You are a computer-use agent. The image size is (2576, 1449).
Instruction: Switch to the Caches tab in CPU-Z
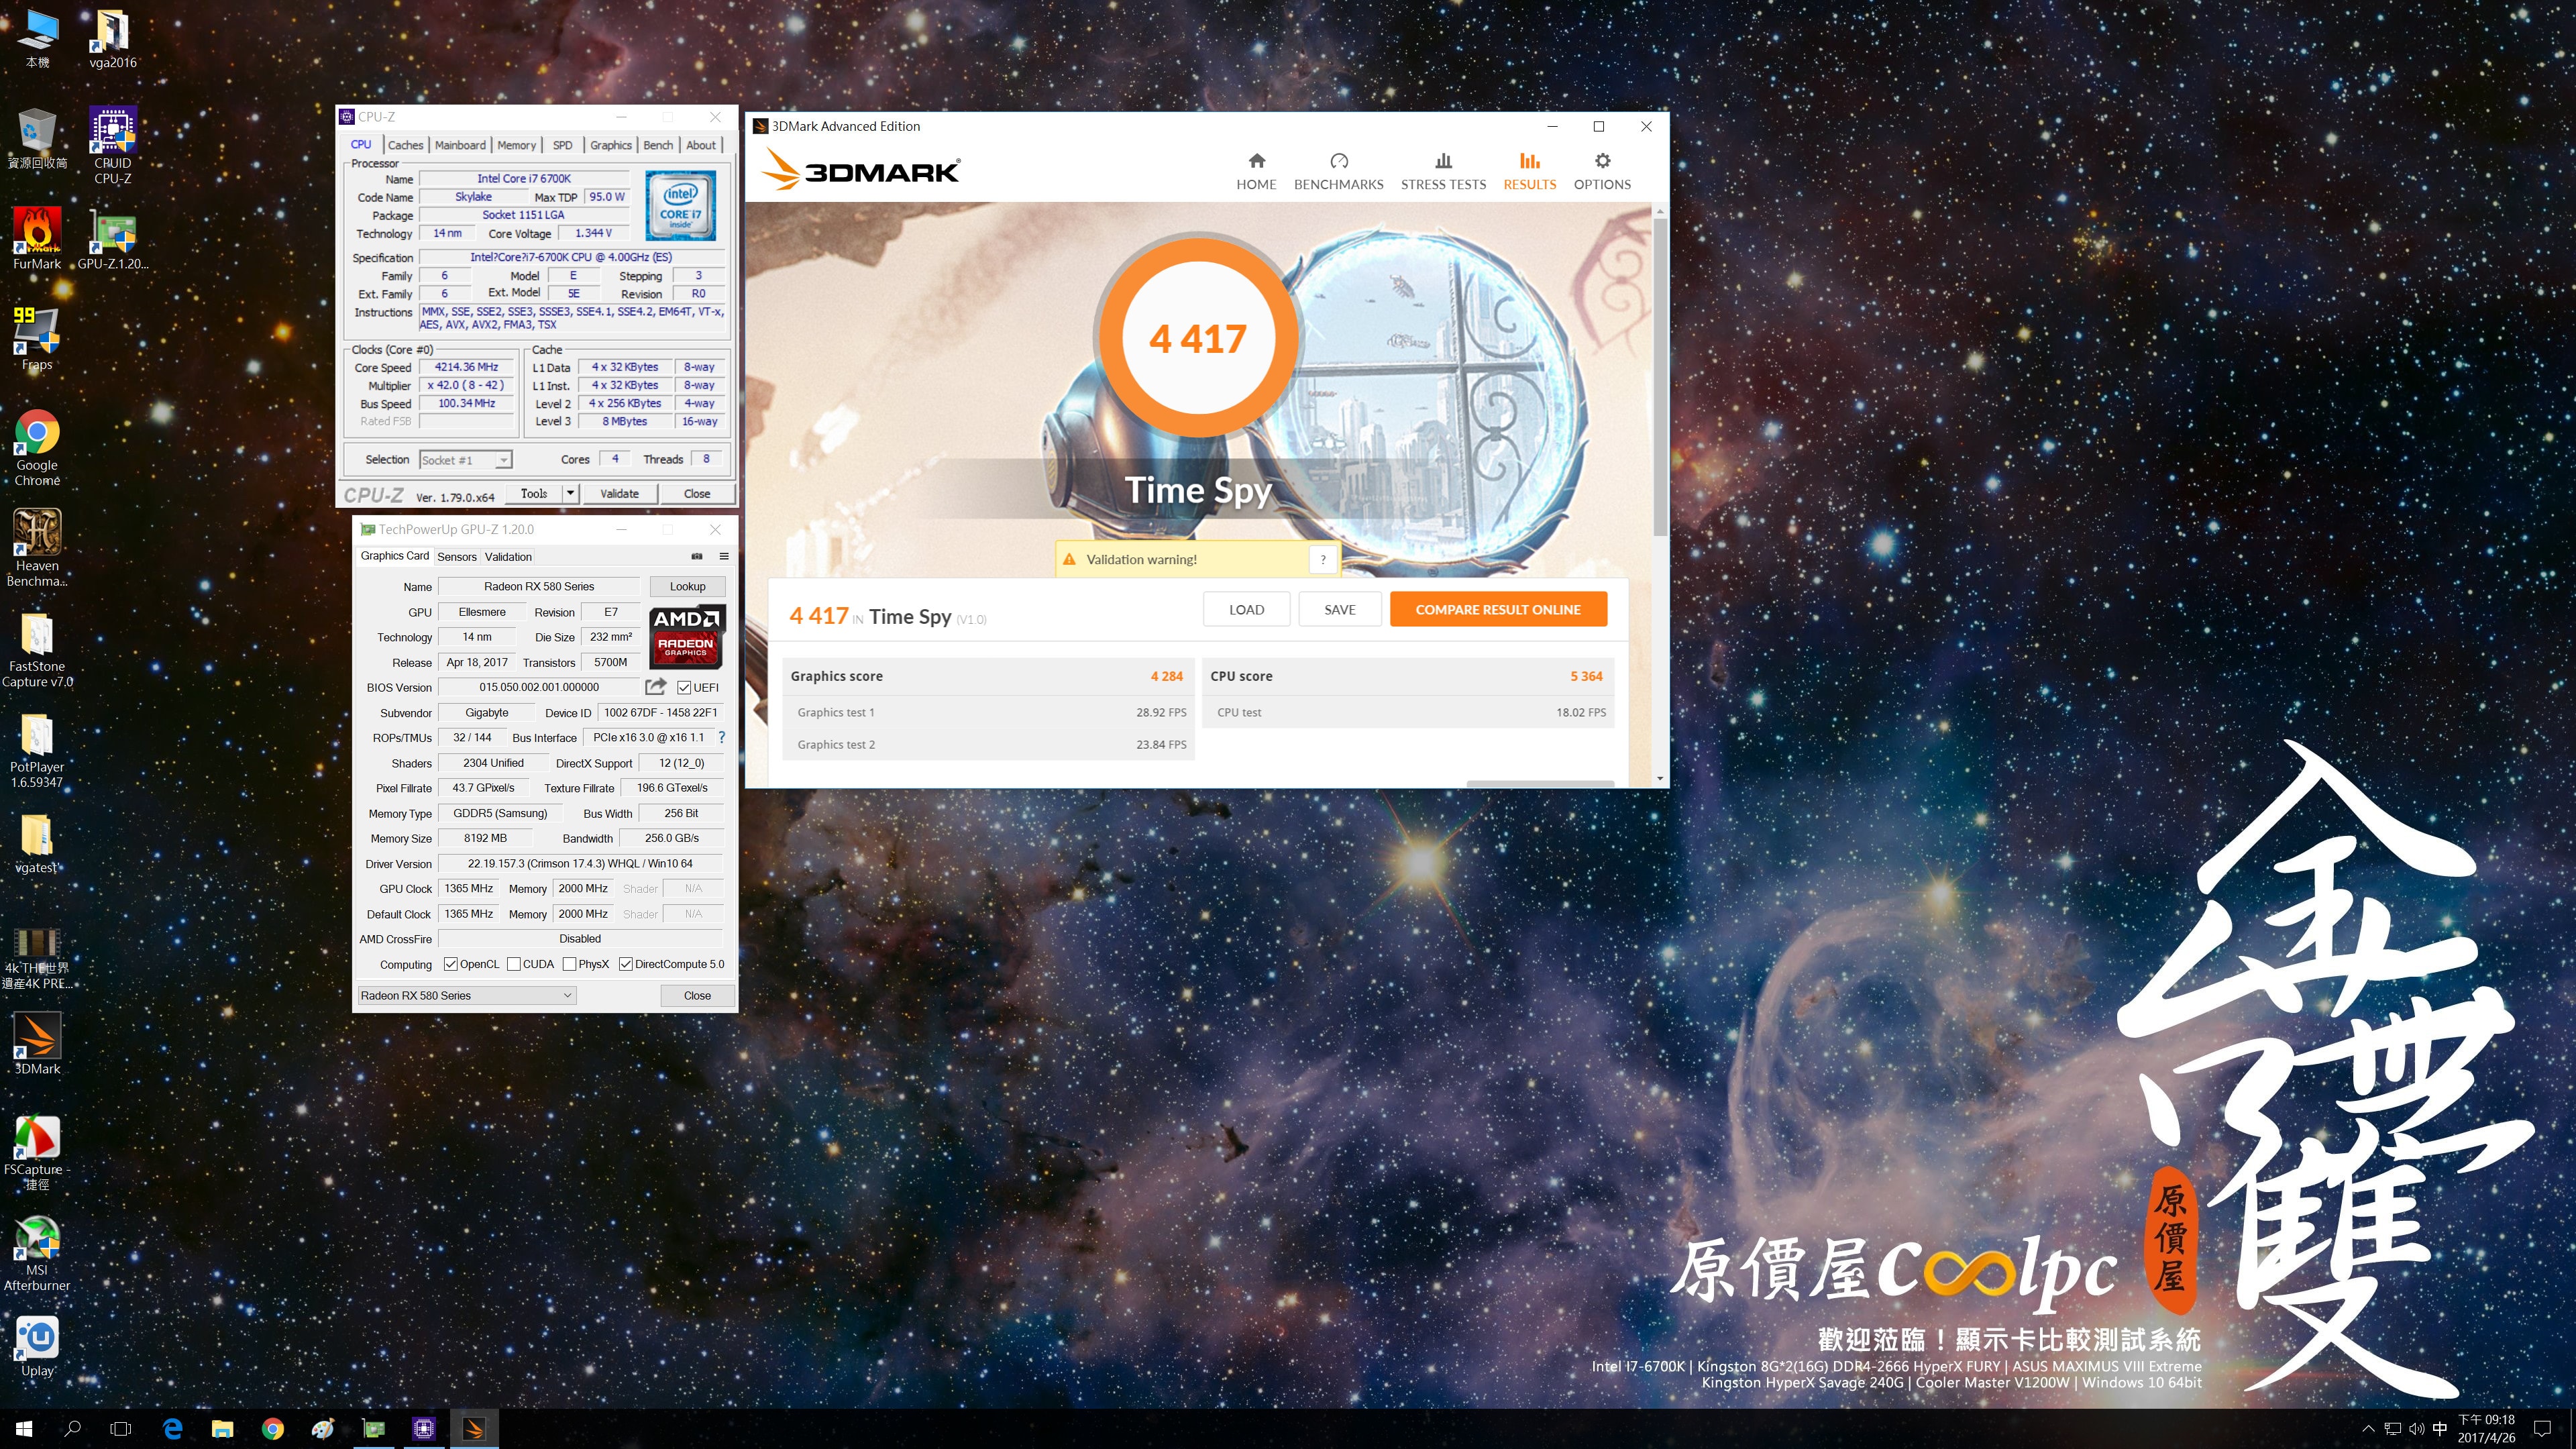[x=405, y=145]
